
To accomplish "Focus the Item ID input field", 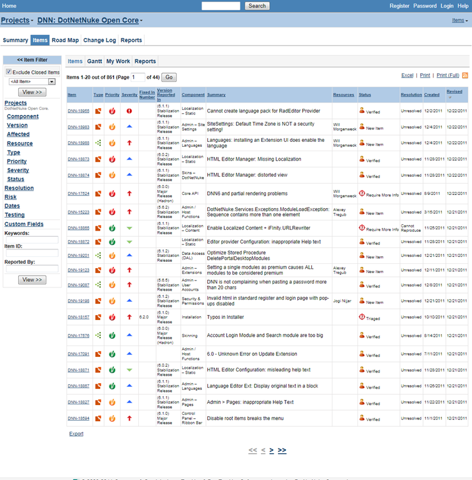I will coord(32,253).
